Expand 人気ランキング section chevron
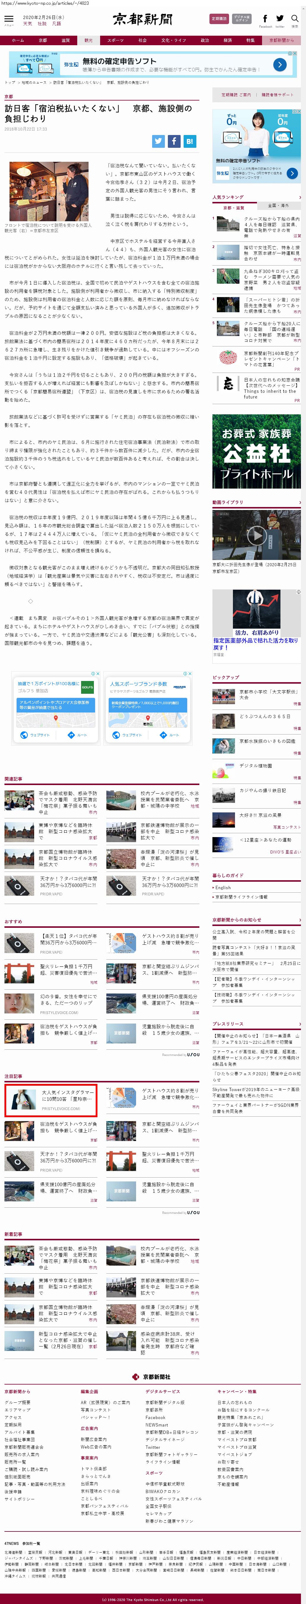The height and width of the screenshot is (1604, 306). click(x=300, y=197)
